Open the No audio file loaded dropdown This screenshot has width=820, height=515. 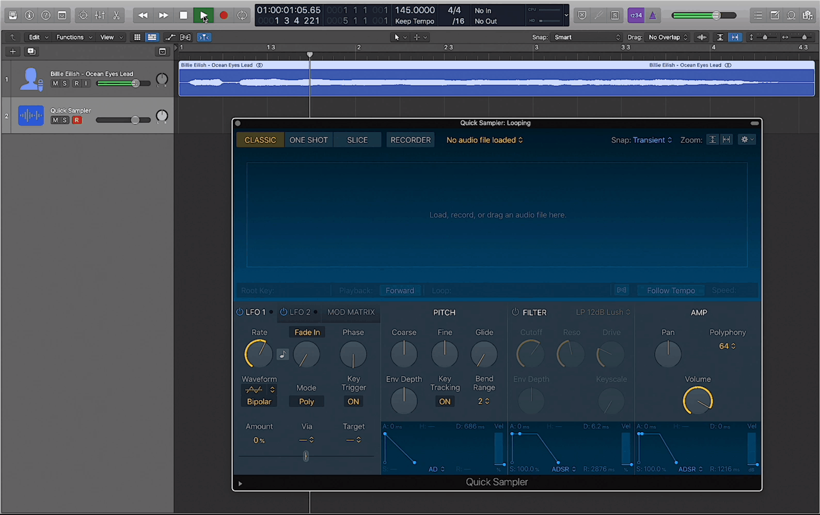tap(484, 140)
